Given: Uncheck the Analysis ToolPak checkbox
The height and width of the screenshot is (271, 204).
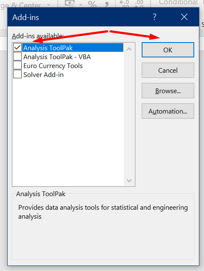Looking at the screenshot, I should tap(17, 47).
